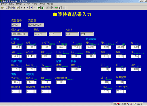Click the IME help question mark icon
This screenshot has width=147, height=106.
click(135, 104)
